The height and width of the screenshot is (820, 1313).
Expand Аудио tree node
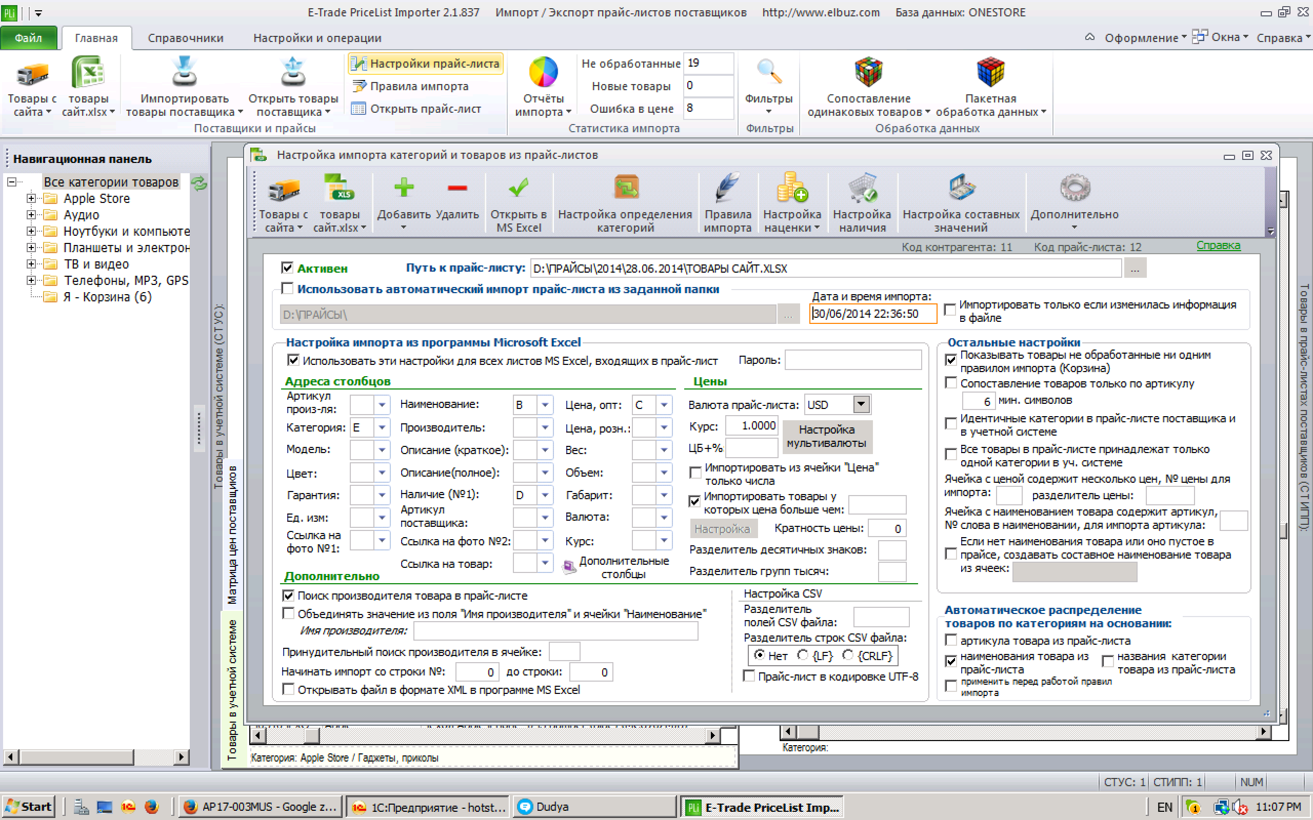31,215
